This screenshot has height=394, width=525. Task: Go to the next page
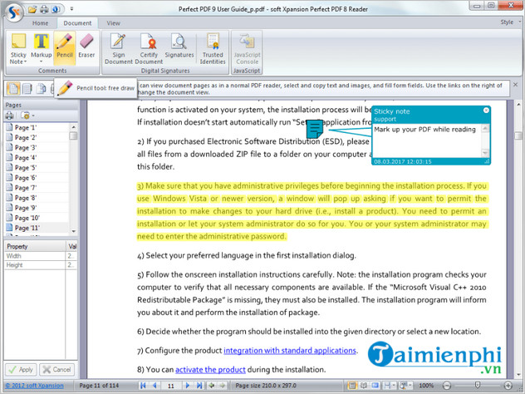point(188,386)
